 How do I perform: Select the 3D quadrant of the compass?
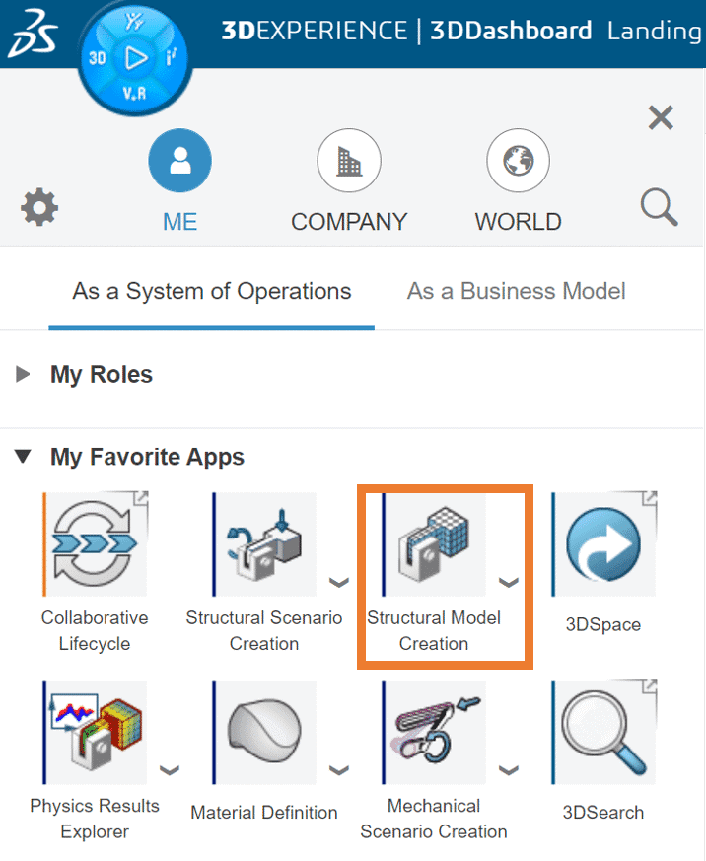98,58
